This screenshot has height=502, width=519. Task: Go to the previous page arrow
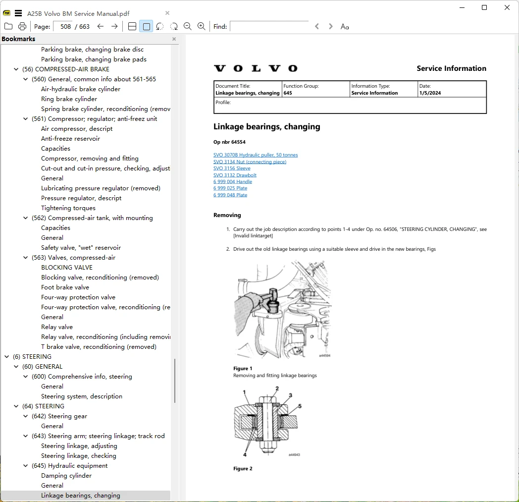[101, 26]
